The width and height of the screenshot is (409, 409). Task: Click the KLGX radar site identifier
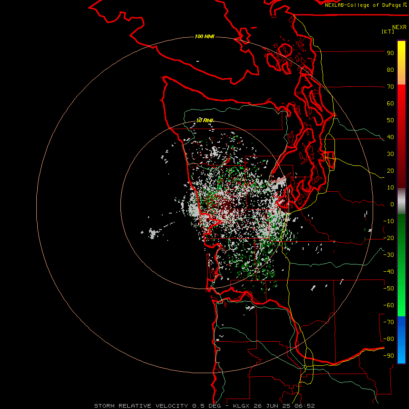240,406
